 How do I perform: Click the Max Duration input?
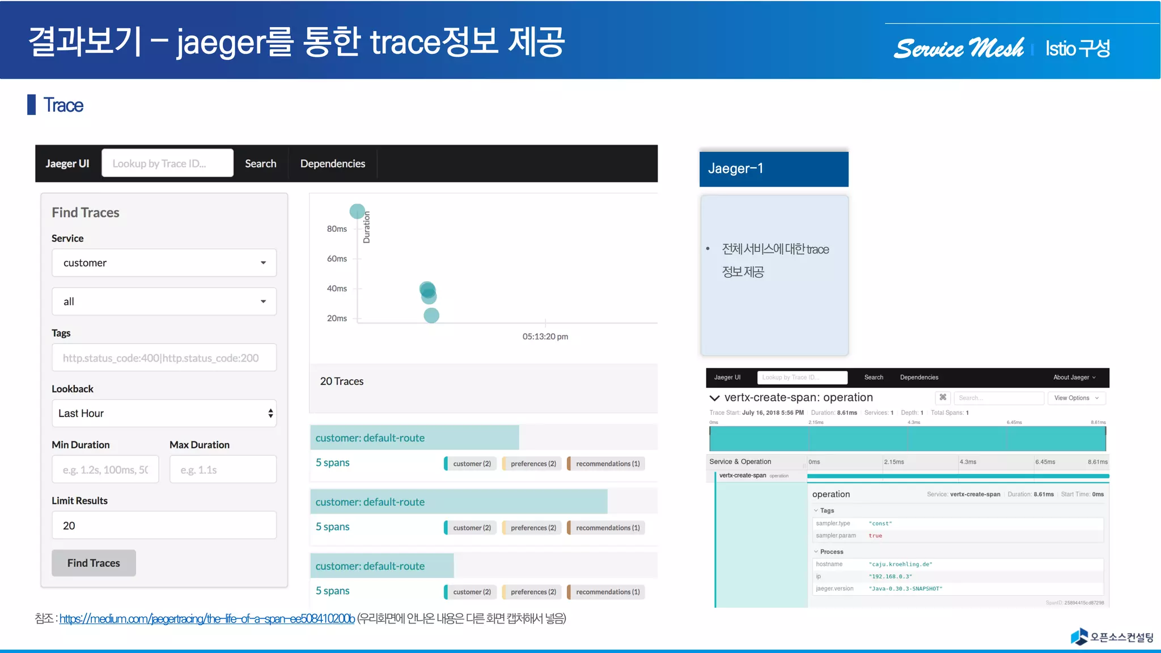pyautogui.click(x=223, y=469)
